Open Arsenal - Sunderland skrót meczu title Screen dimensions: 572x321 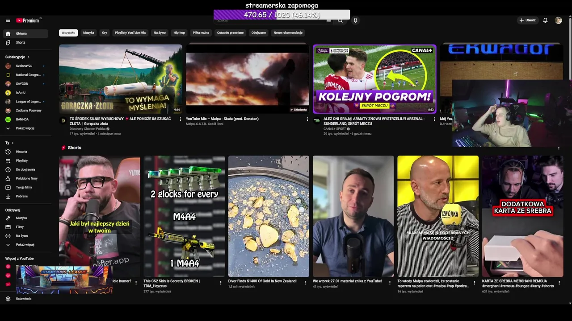pos(374,121)
